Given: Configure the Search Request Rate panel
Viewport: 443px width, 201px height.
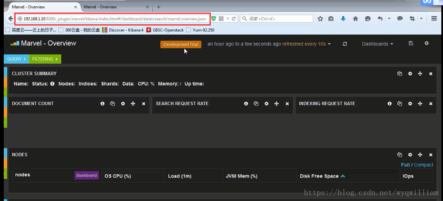Looking at the screenshot, I should (x=266, y=104).
